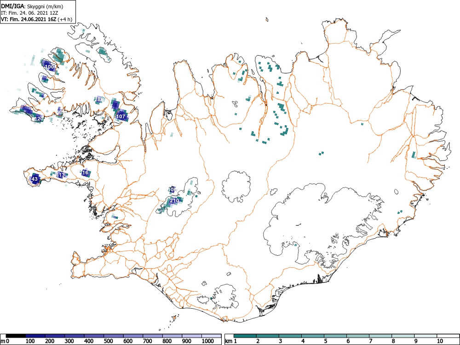
Task: Click the 700–800 m blue legend swatch
Action: pyautogui.click(x=153, y=336)
